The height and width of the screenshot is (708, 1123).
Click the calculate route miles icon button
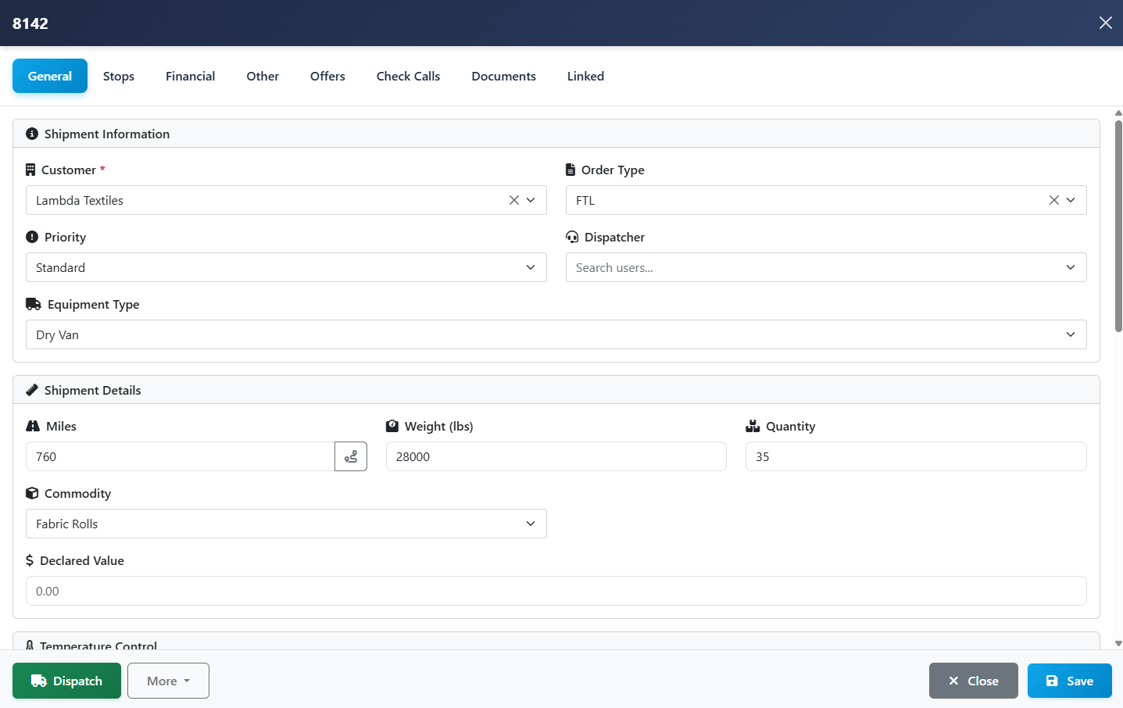(351, 456)
